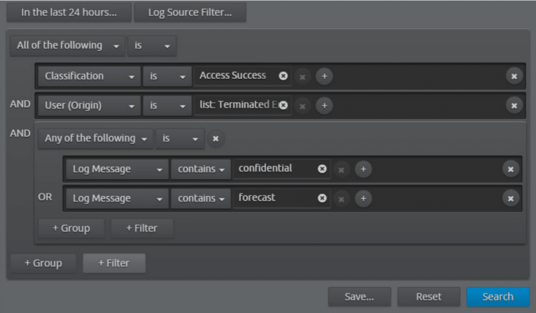This screenshot has width=536, height=313.
Task: Remove the 'Any of the following' group
Action: (216, 138)
